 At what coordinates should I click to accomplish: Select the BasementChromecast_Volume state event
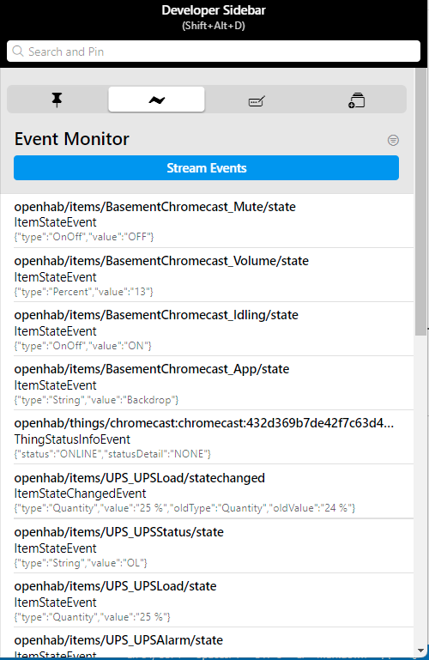[207, 276]
